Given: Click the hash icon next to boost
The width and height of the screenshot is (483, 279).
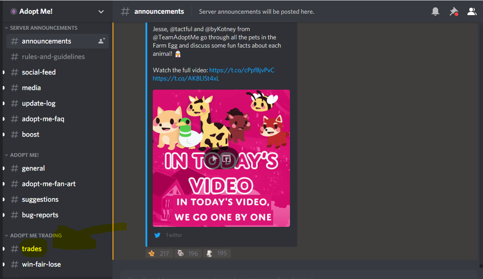Looking at the screenshot, I should tap(15, 134).
